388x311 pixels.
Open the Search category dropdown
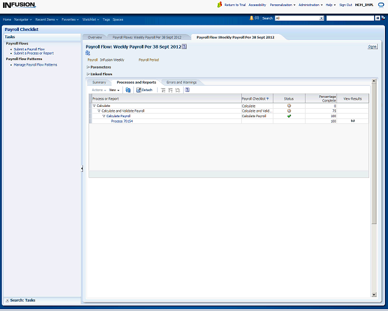(x=321, y=18)
